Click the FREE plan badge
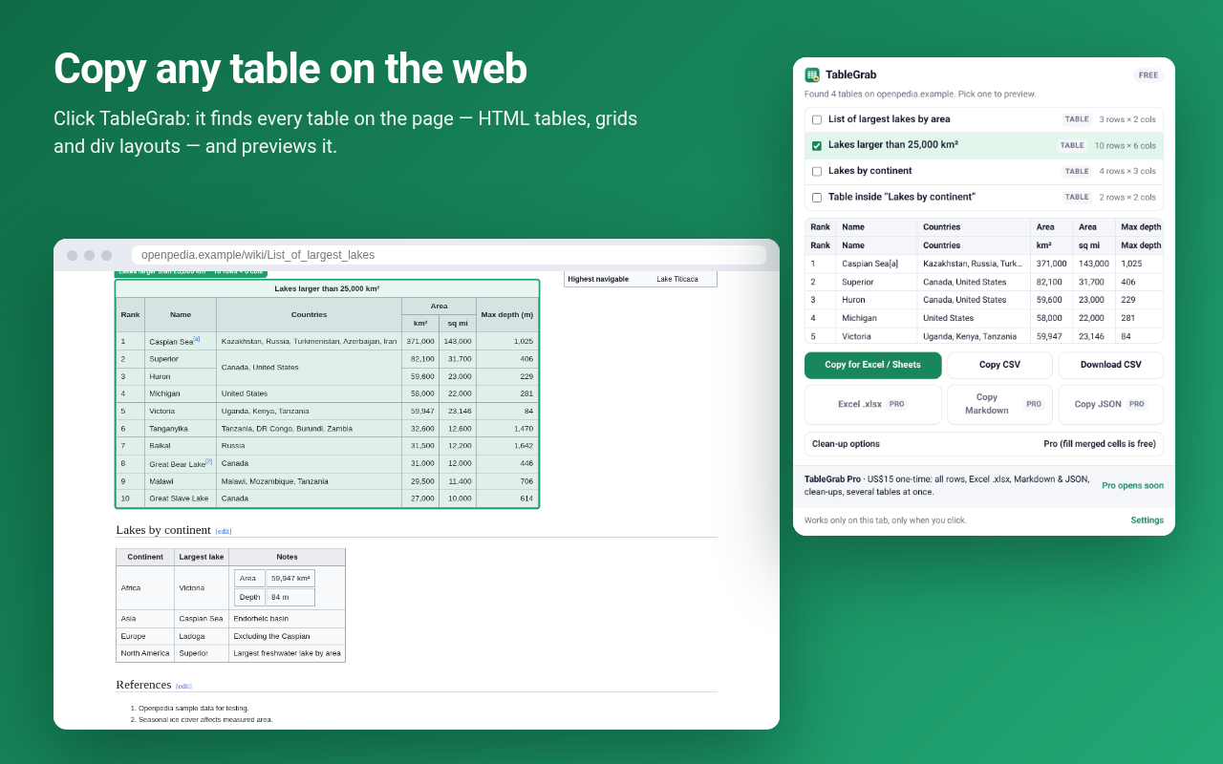This screenshot has width=1223, height=764. click(1148, 75)
